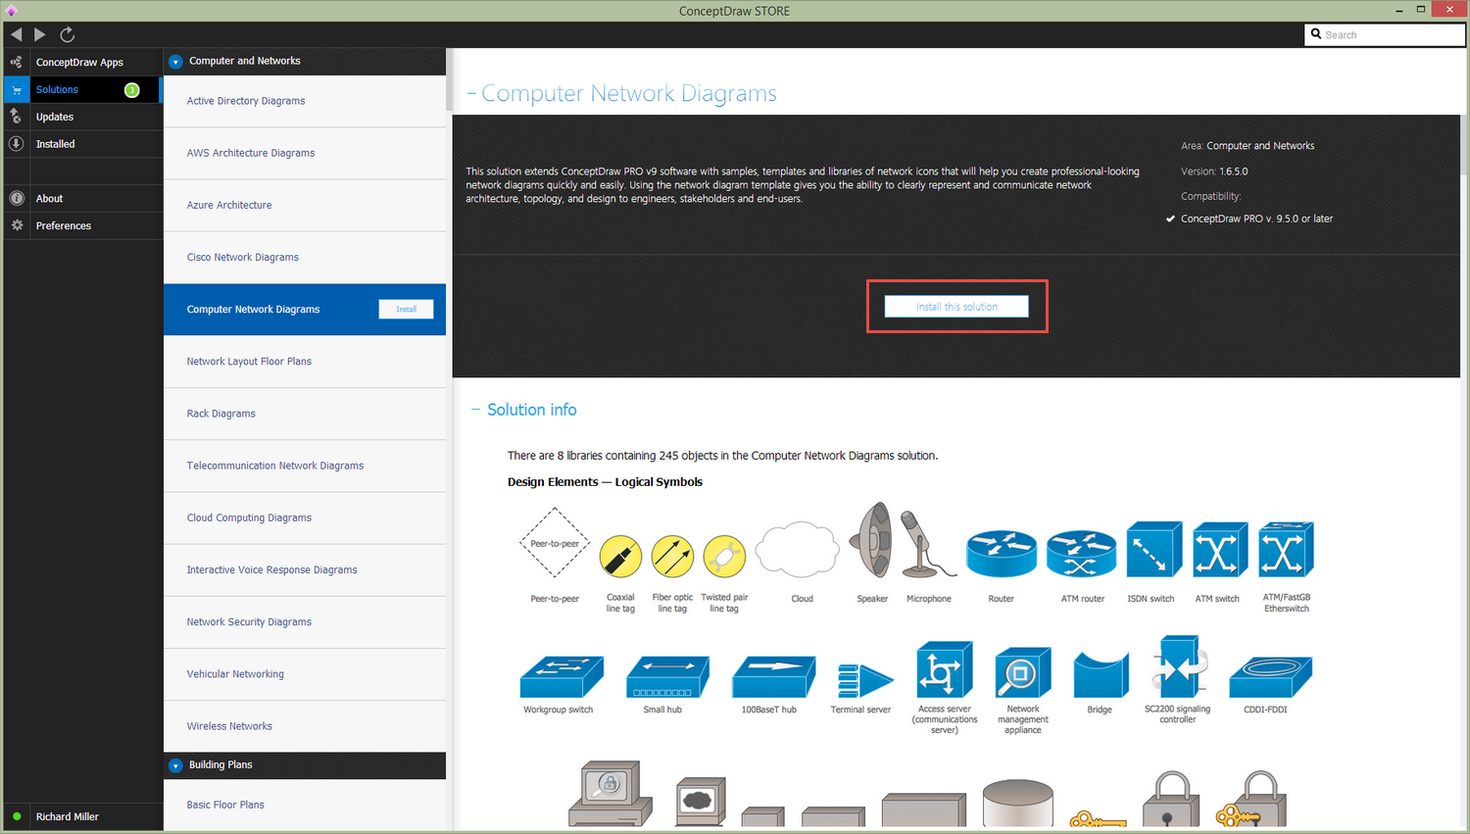
Task: Click the Richard Miller user account
Action: pyautogui.click(x=67, y=816)
